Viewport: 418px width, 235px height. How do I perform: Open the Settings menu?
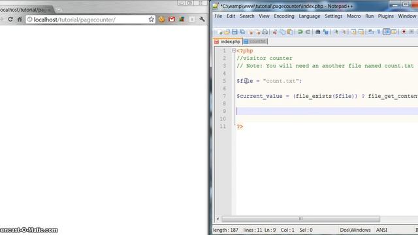(x=334, y=16)
